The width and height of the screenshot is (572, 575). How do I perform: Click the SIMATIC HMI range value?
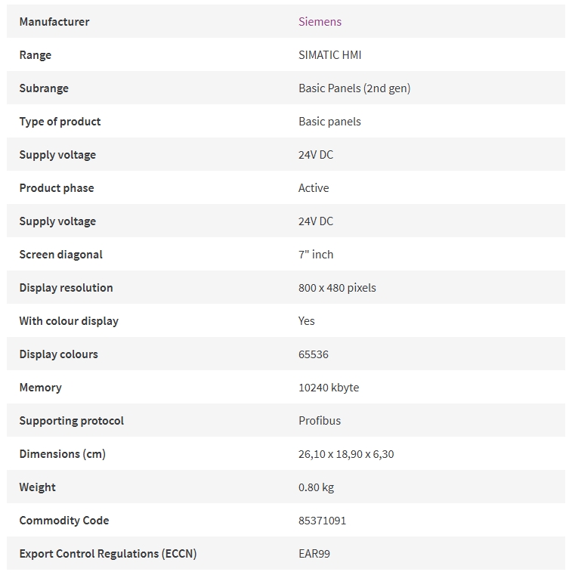point(329,55)
